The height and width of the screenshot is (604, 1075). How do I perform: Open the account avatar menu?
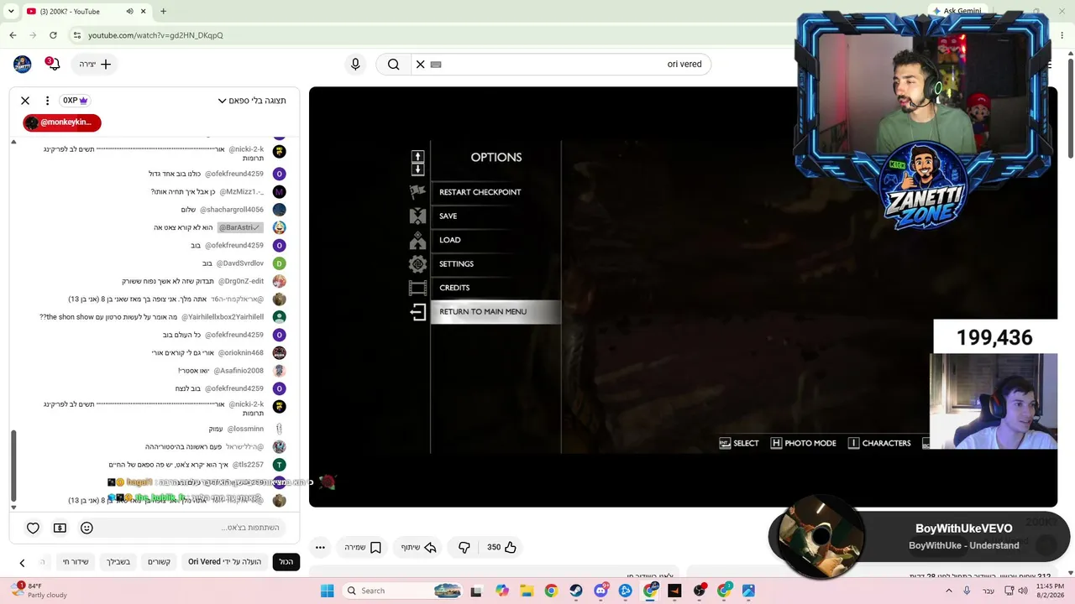click(x=23, y=65)
